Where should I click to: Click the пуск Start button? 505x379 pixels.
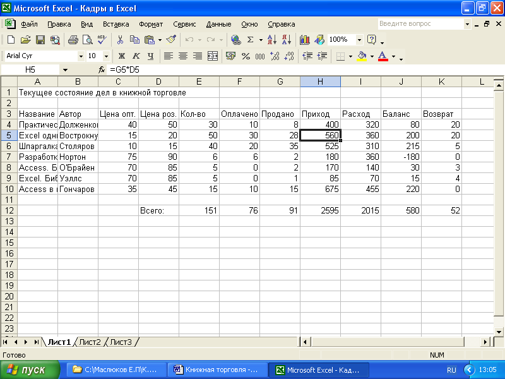pyautogui.click(x=30, y=370)
